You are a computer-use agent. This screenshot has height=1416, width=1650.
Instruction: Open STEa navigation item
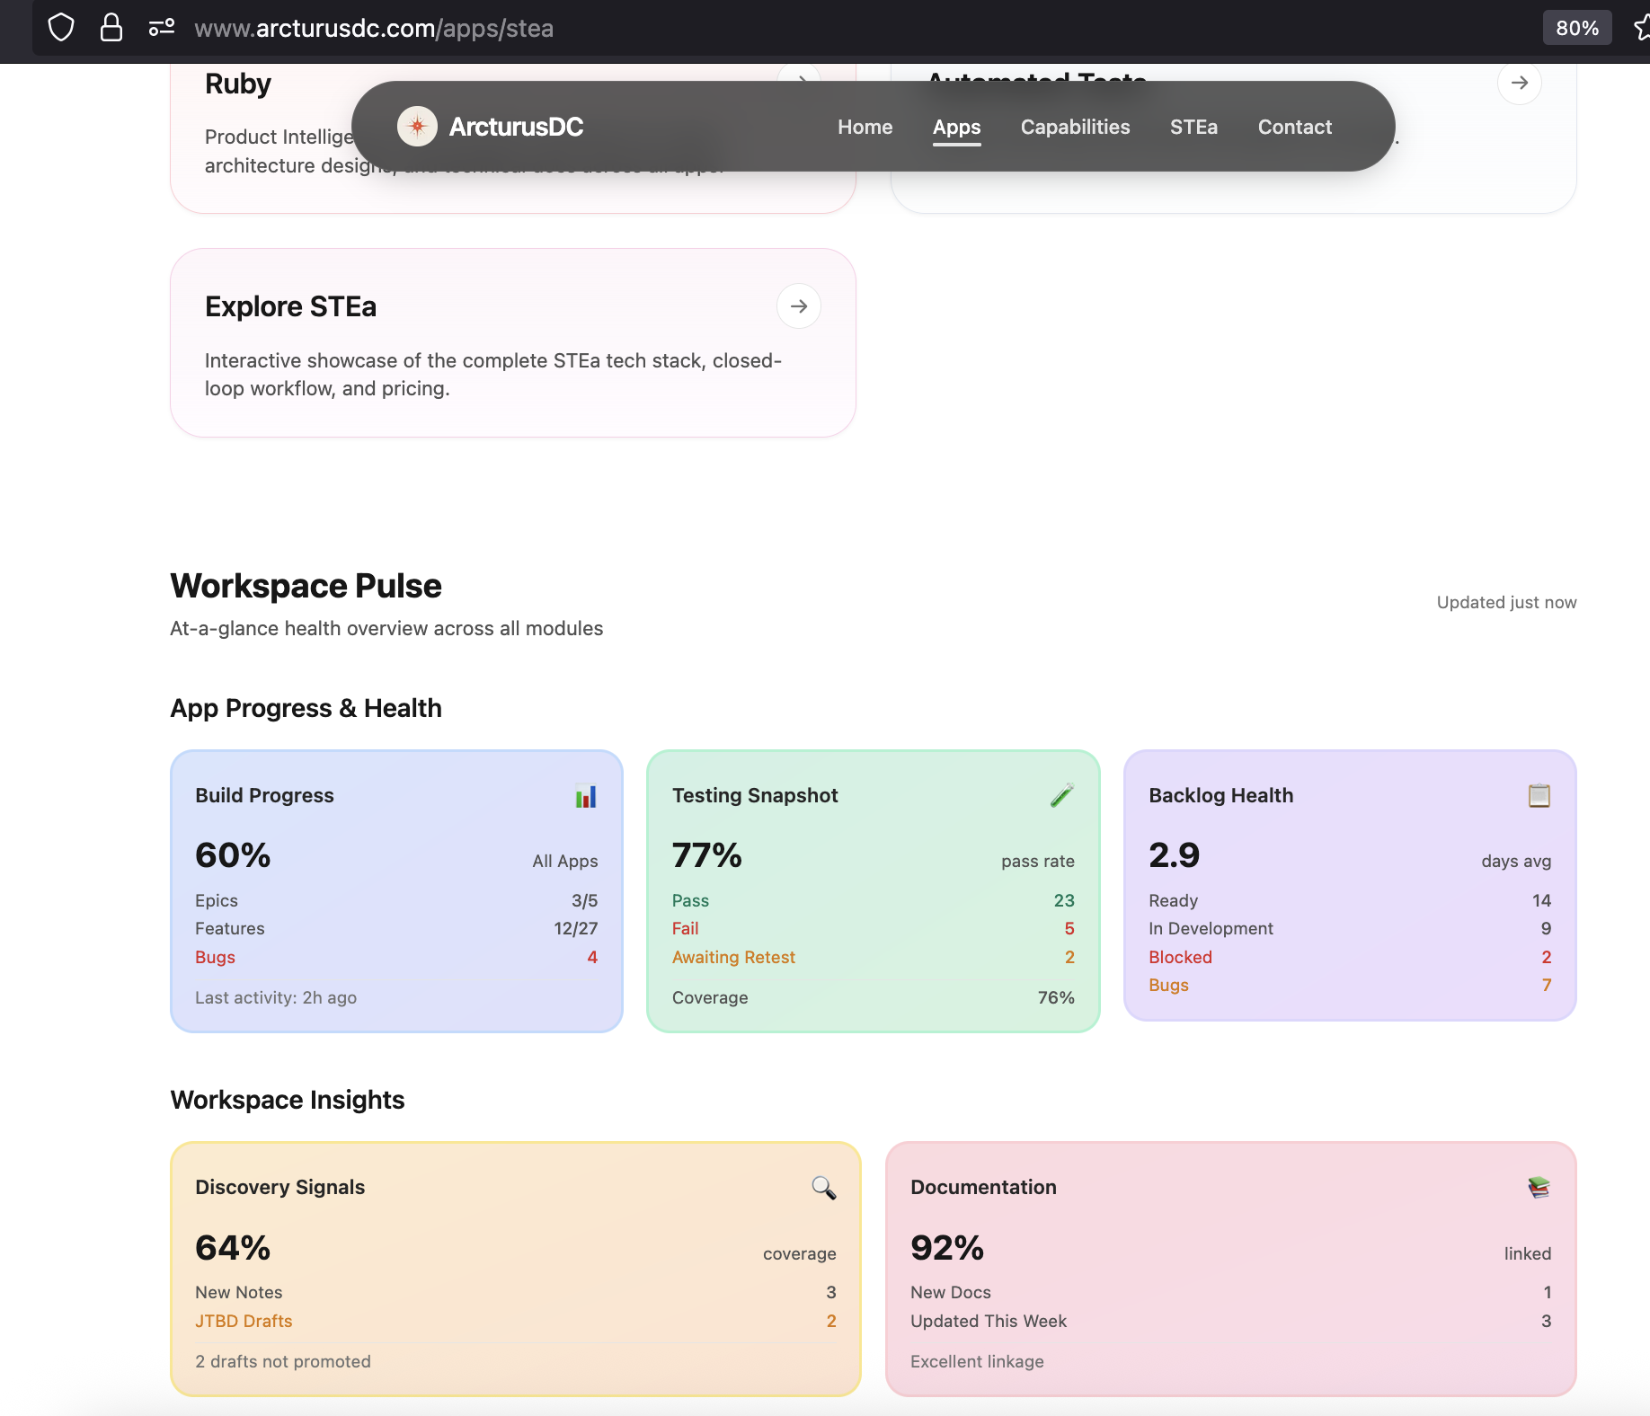pyautogui.click(x=1193, y=127)
